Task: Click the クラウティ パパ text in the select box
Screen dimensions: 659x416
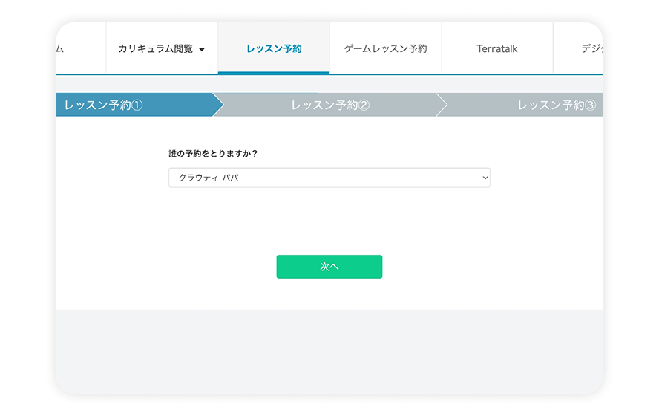Action: pos(209,178)
